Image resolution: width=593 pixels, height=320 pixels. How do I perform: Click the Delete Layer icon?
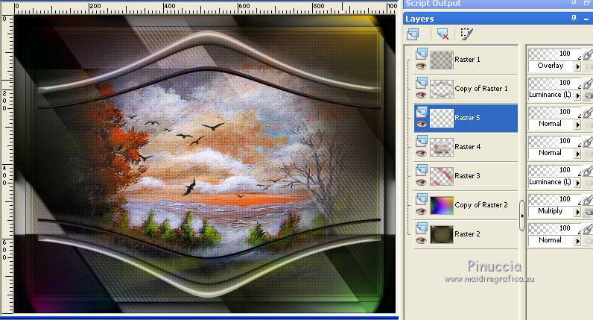click(x=443, y=34)
